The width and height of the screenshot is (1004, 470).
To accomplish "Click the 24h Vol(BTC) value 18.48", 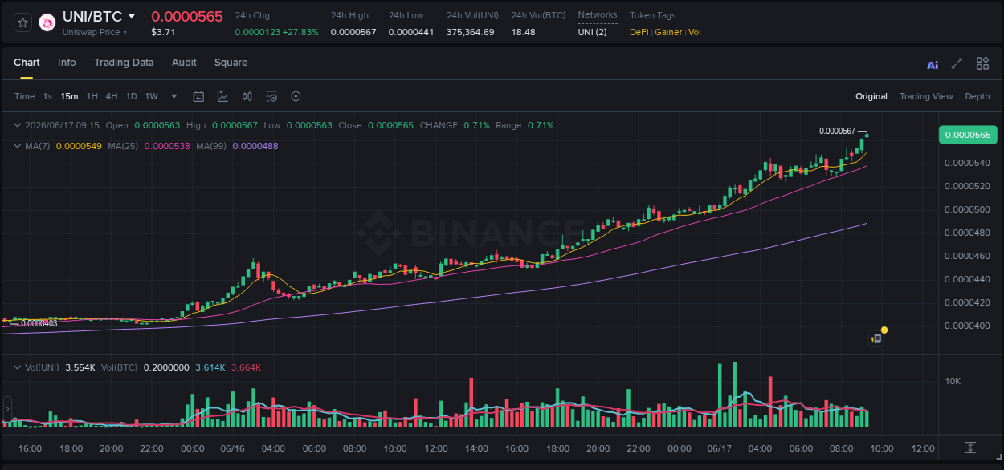I will point(523,32).
